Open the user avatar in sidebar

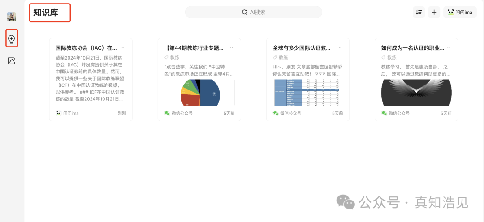pos(11,17)
